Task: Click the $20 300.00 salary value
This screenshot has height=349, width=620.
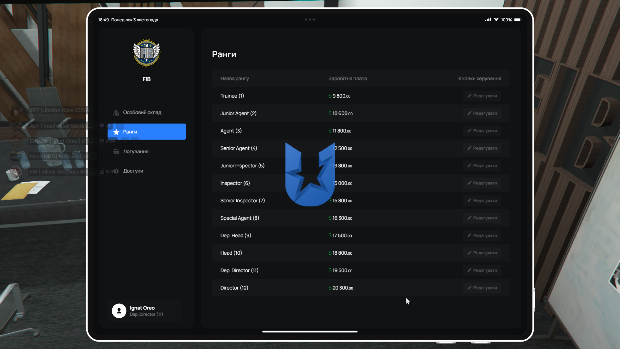Action: (341, 288)
